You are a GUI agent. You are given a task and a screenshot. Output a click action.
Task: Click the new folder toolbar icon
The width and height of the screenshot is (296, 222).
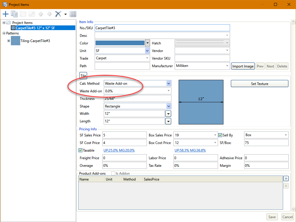[23, 14]
